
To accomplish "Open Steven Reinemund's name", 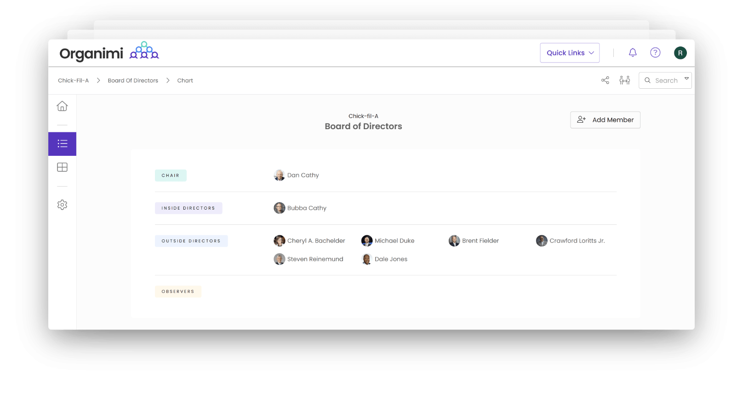I will pyautogui.click(x=315, y=259).
